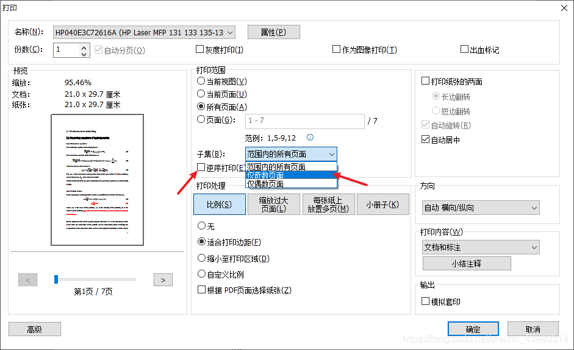This screenshot has width=574, height=350.
Task: Select 所有页面(A) radio button
Action: 201,107
